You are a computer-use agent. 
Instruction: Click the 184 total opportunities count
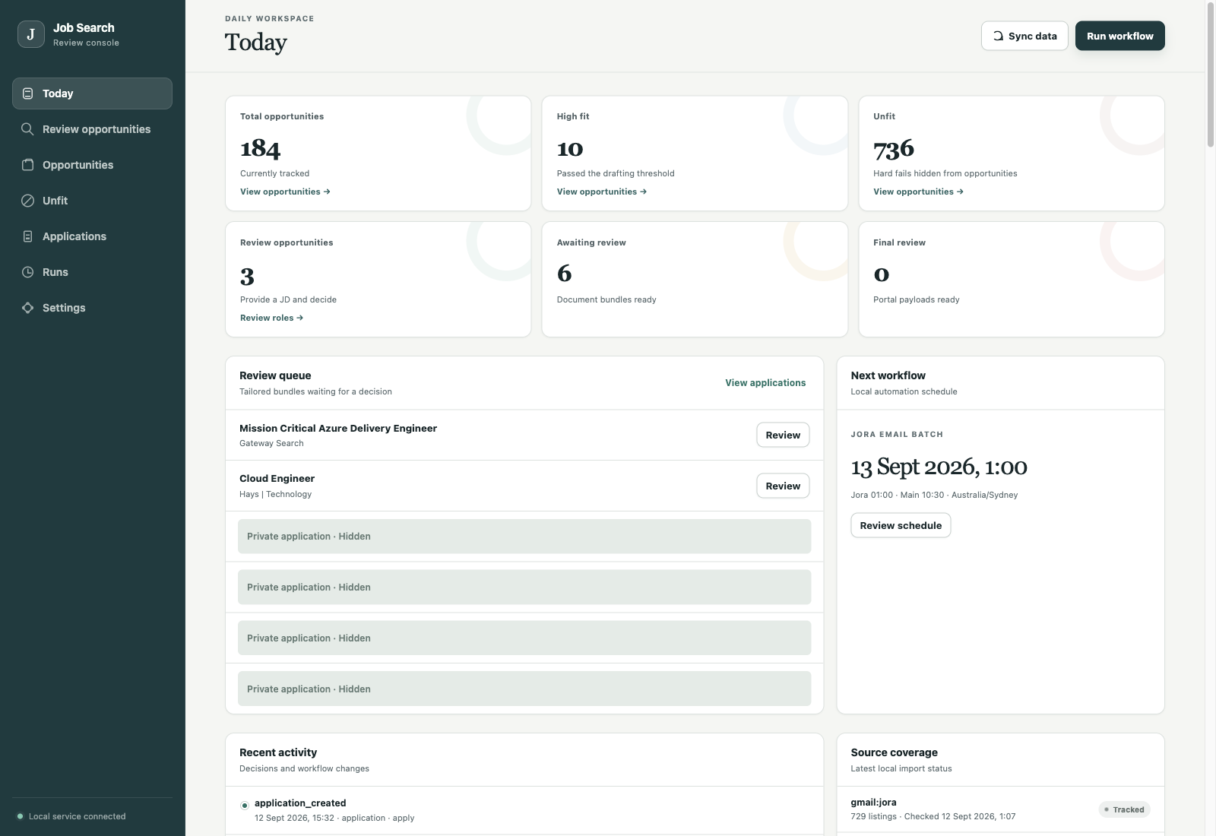260,148
